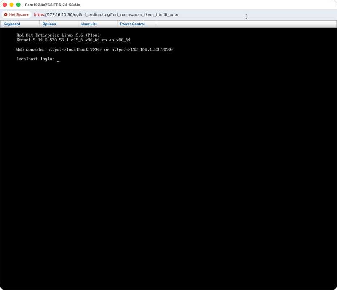The image size is (337, 290).
Task: Open the User List menu
Action: 88,24
